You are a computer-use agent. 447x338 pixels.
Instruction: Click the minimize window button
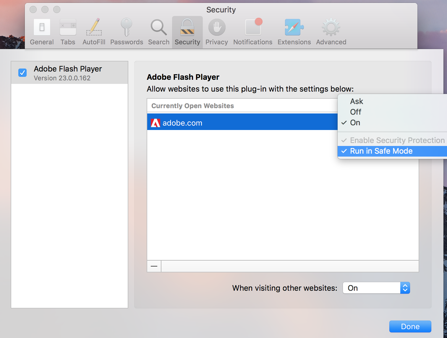45,9
